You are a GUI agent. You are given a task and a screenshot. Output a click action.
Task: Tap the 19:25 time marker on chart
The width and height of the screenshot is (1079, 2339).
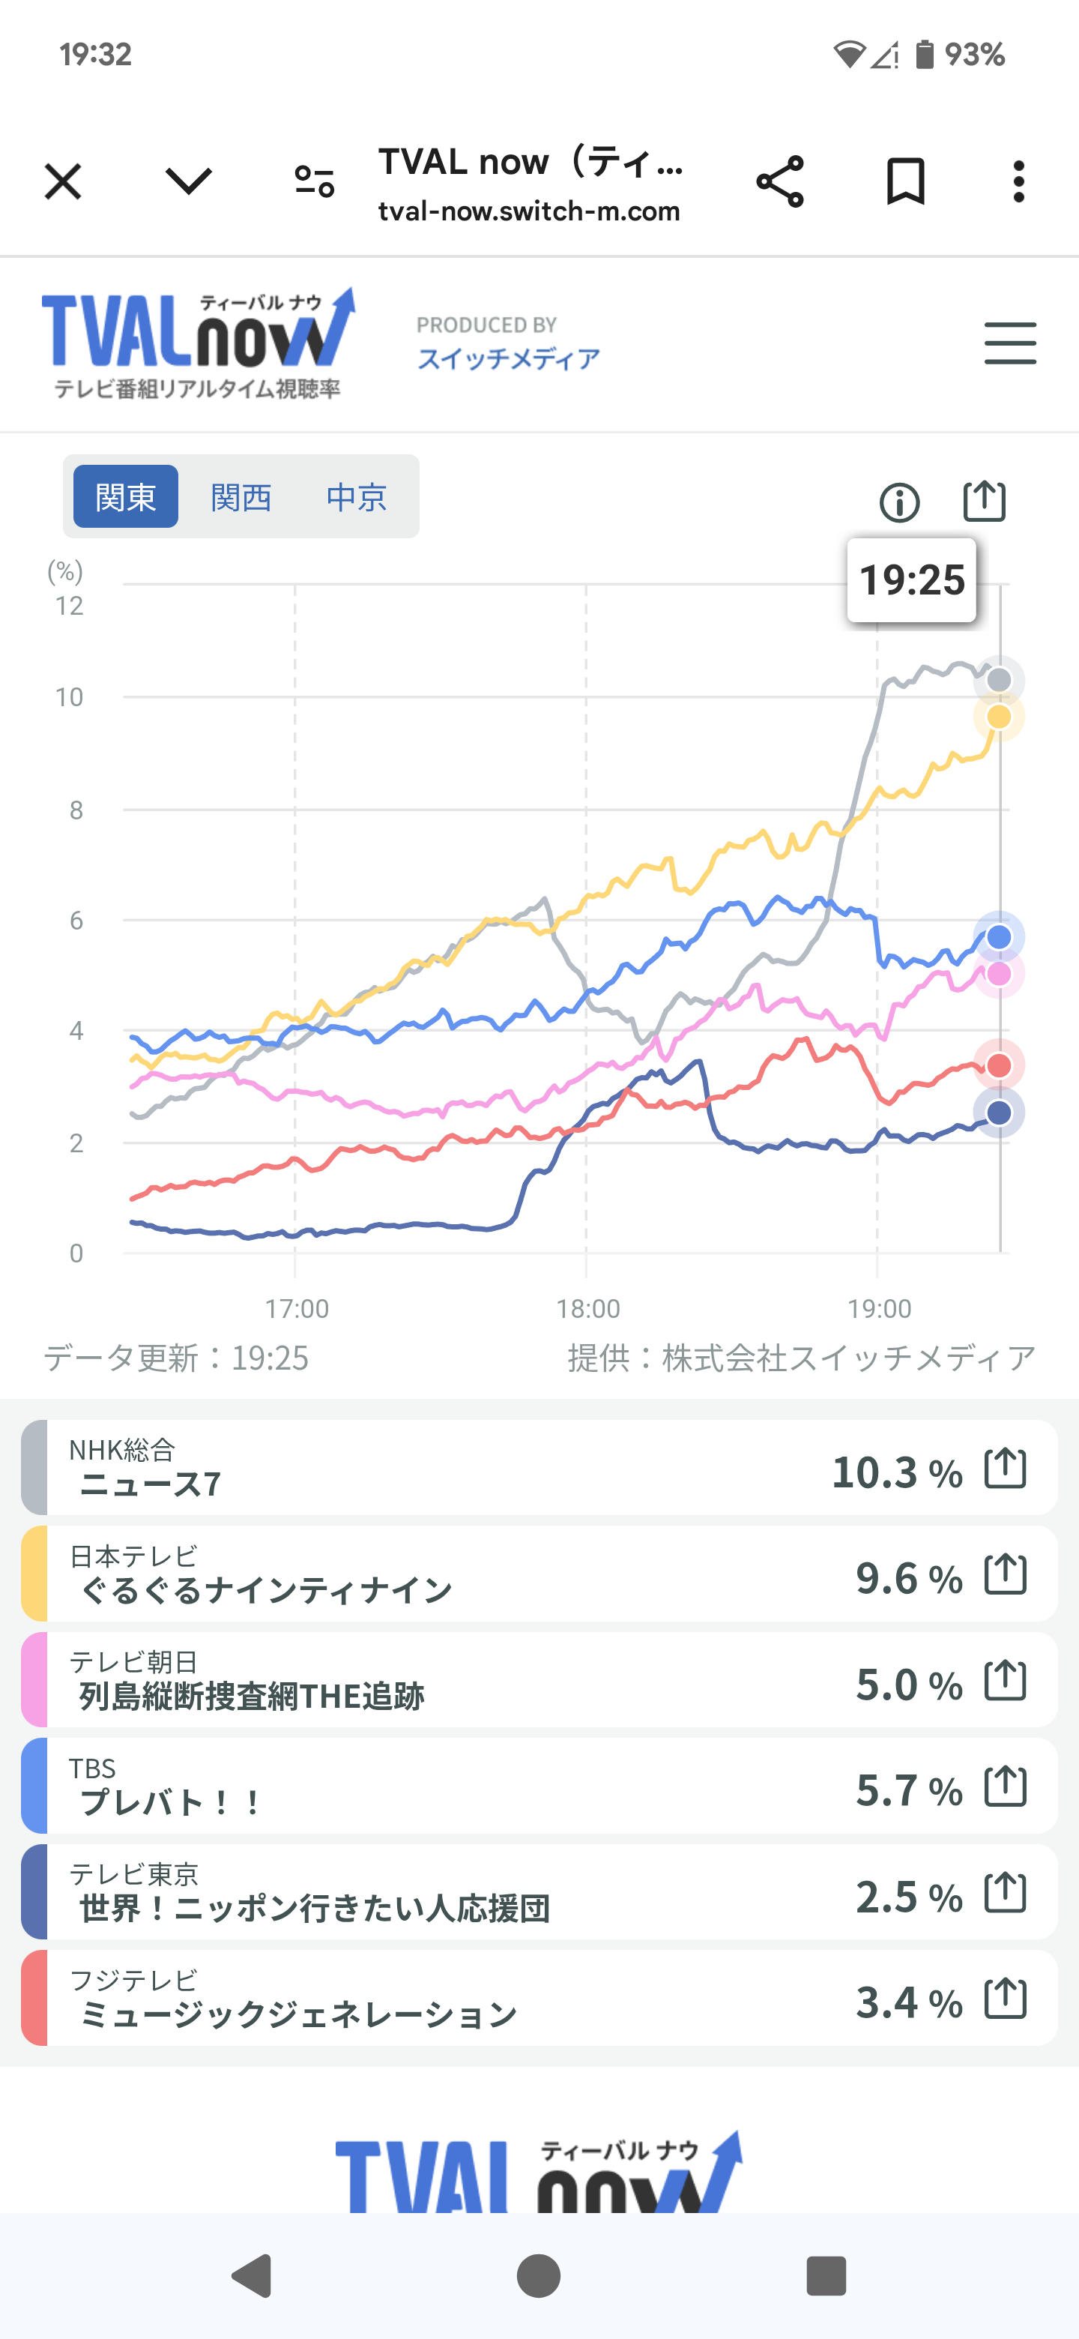click(x=911, y=580)
